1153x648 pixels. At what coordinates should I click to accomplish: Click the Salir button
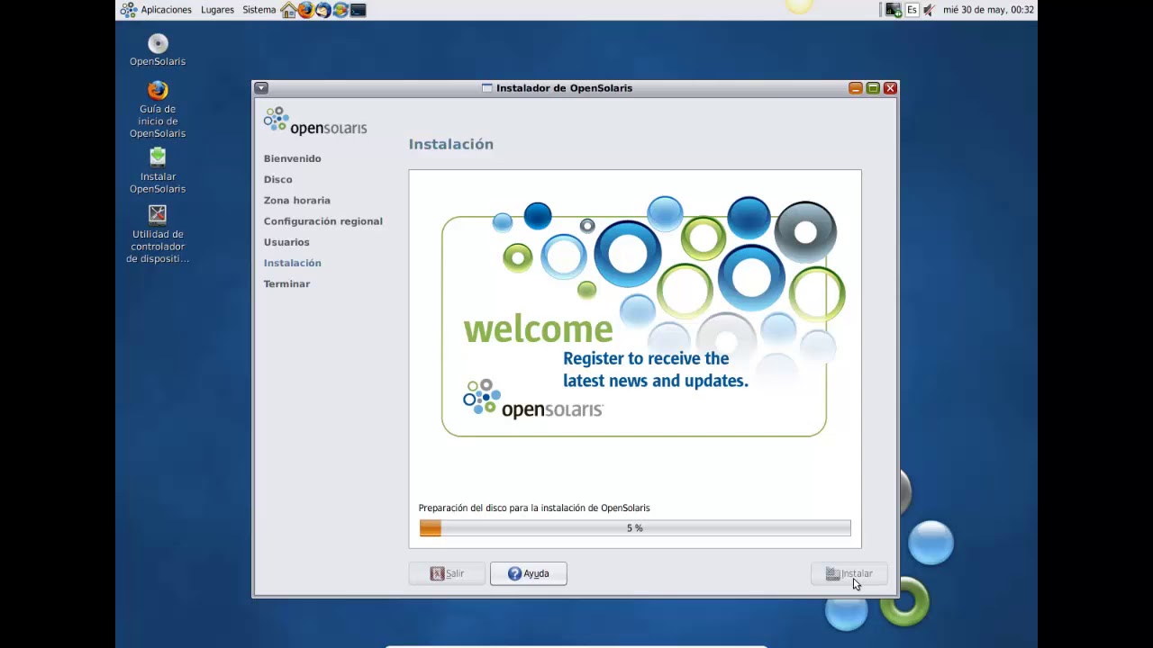point(447,573)
